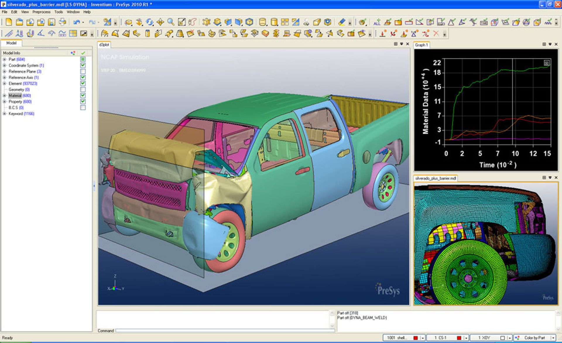Expand the Coordinate System tree node
562x343 pixels.
point(4,65)
